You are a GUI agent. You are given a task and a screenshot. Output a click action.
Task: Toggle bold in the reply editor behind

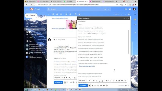point(69,78)
